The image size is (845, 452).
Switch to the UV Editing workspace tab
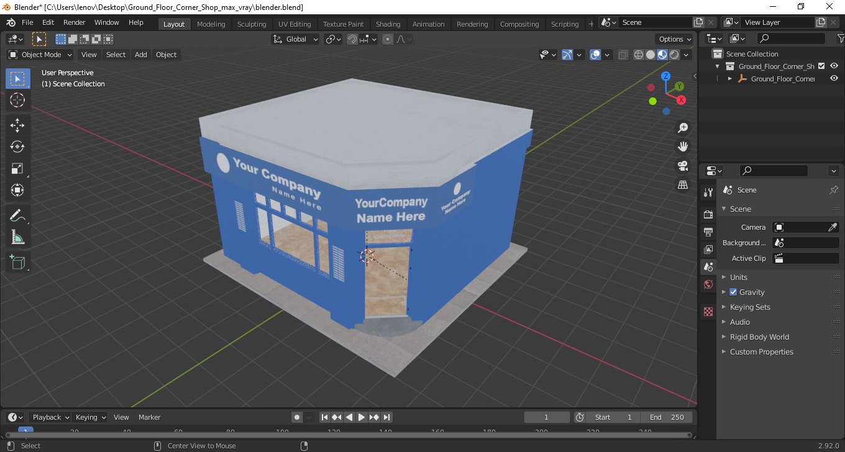295,24
